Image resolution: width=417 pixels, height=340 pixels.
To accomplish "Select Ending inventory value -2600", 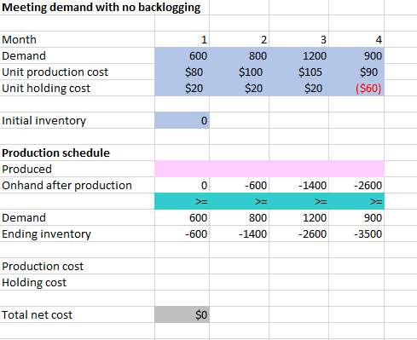I will [299, 233].
